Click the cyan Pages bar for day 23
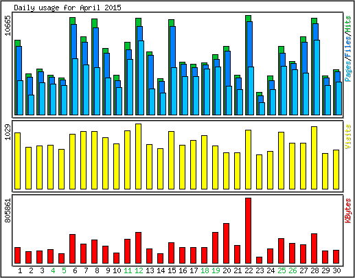Image resolution: width=355 pixels, height=278 pixels. point(262,108)
